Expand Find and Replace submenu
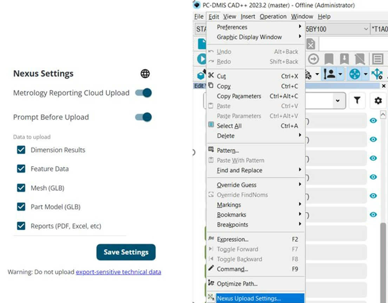This screenshot has width=388, height=303. (x=255, y=170)
